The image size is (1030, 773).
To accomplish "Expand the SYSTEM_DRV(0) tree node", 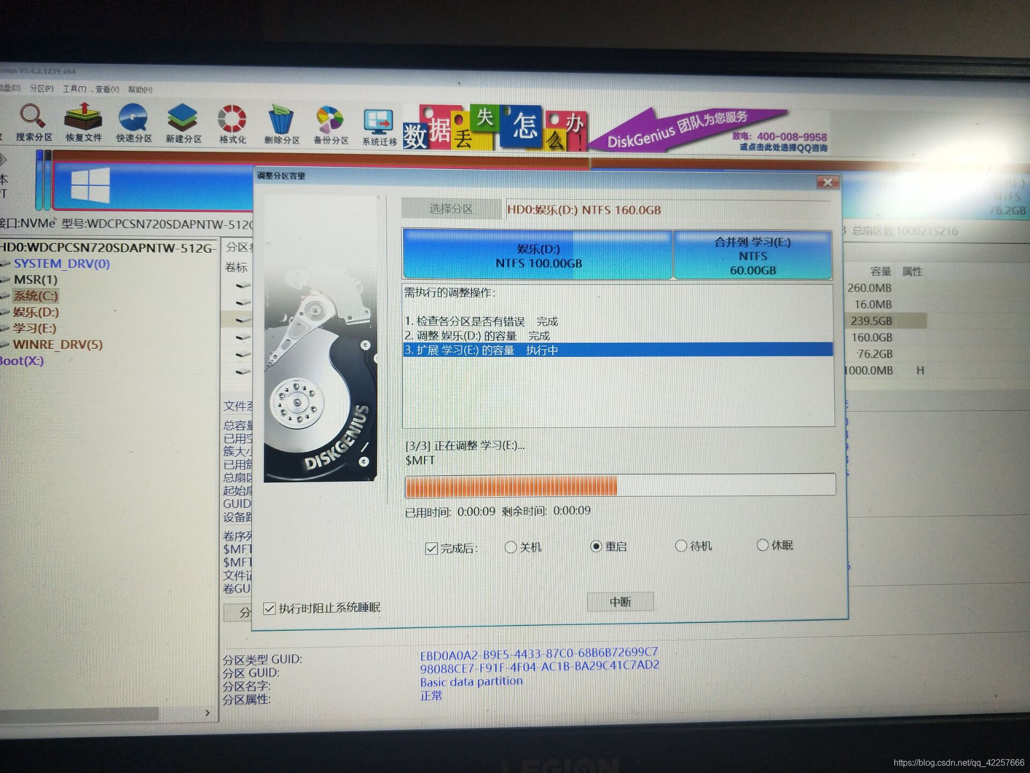I will [61, 264].
